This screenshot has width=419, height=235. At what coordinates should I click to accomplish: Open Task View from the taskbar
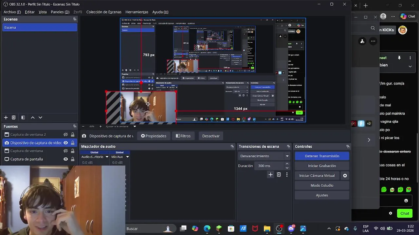pyautogui.click(x=183, y=229)
